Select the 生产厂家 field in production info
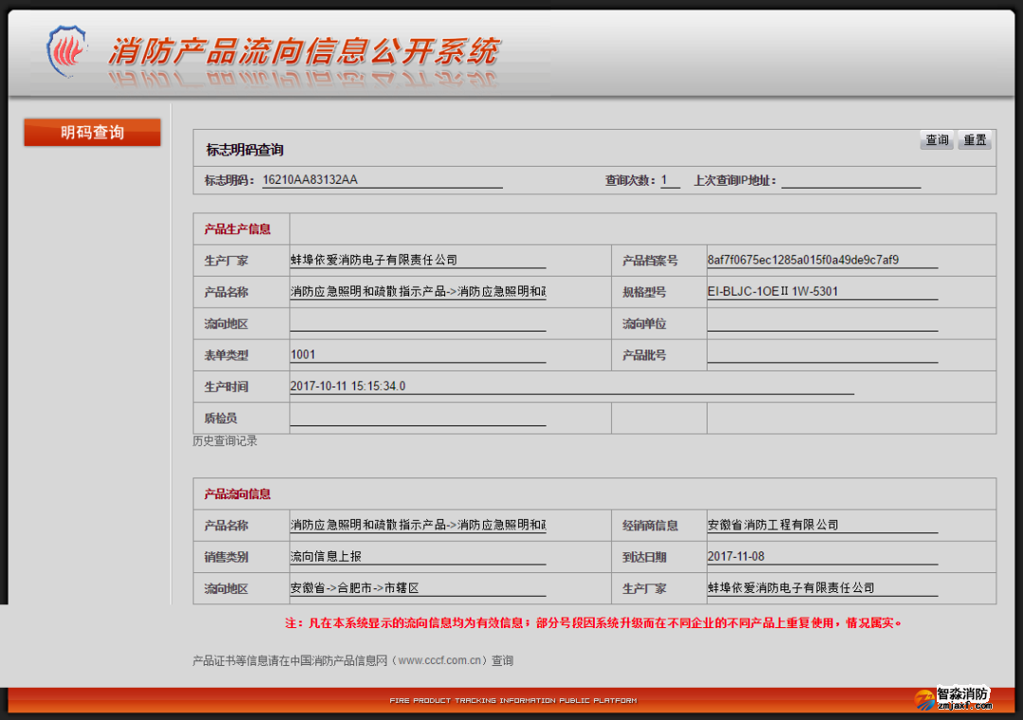The height and width of the screenshot is (720, 1023). pos(417,261)
